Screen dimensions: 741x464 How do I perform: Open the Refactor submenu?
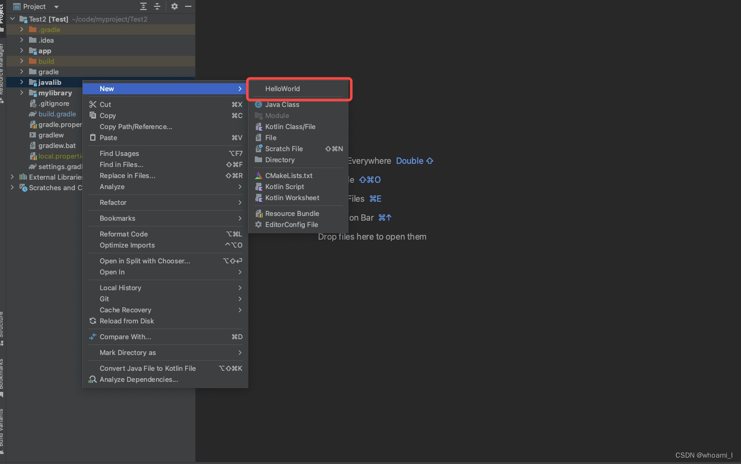[x=166, y=202]
